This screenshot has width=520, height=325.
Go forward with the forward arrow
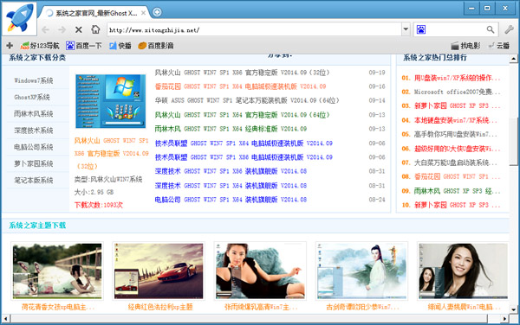(62, 29)
